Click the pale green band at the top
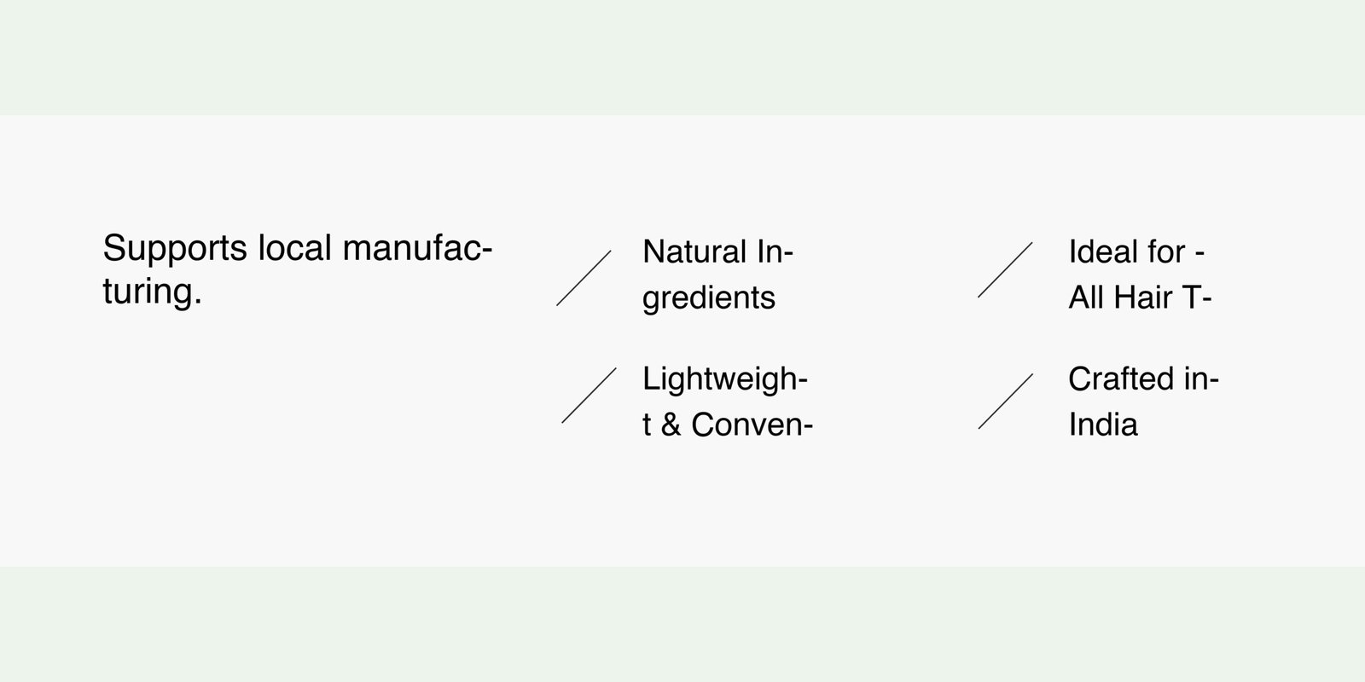Image resolution: width=1365 pixels, height=682 pixels. click(x=682, y=56)
